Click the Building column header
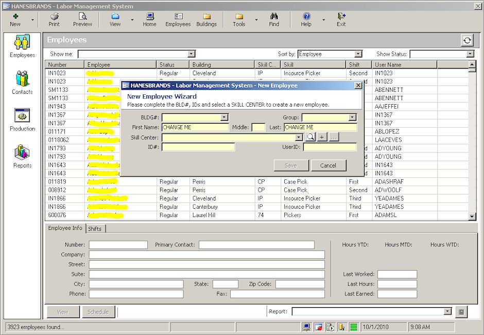Image resolution: width=484 pixels, height=335 pixels. click(x=222, y=64)
